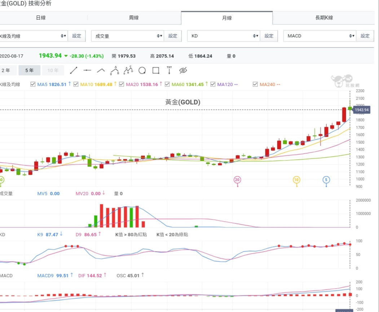Click the MV5 0.00 volume value
Viewport: 379px width, 312px height.
click(48, 194)
